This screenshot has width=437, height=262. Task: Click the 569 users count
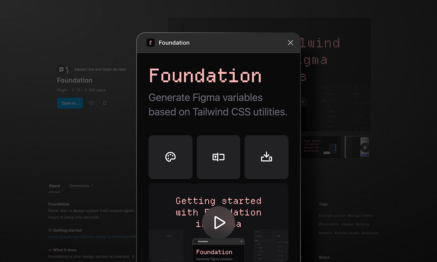(x=95, y=90)
